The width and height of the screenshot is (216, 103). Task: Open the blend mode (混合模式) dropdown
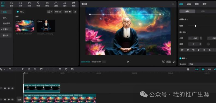tap(202, 64)
